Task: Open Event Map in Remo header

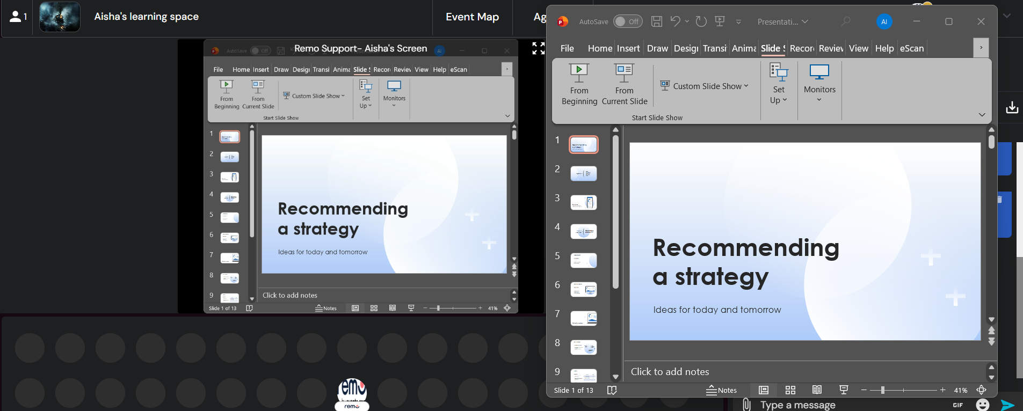Action: pos(472,17)
